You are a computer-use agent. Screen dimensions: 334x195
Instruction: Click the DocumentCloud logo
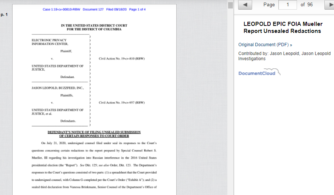click(x=260, y=72)
